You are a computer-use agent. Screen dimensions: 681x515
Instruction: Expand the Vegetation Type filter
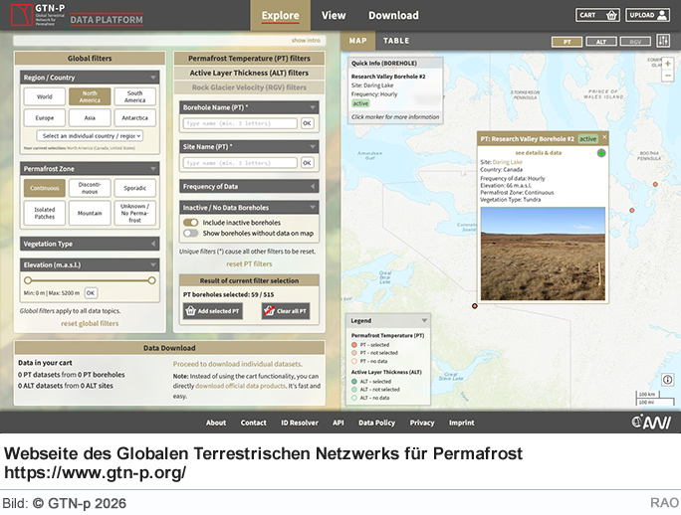click(x=90, y=244)
